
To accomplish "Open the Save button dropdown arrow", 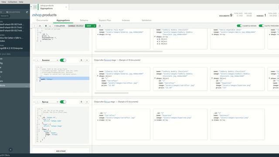I will click(95, 26).
